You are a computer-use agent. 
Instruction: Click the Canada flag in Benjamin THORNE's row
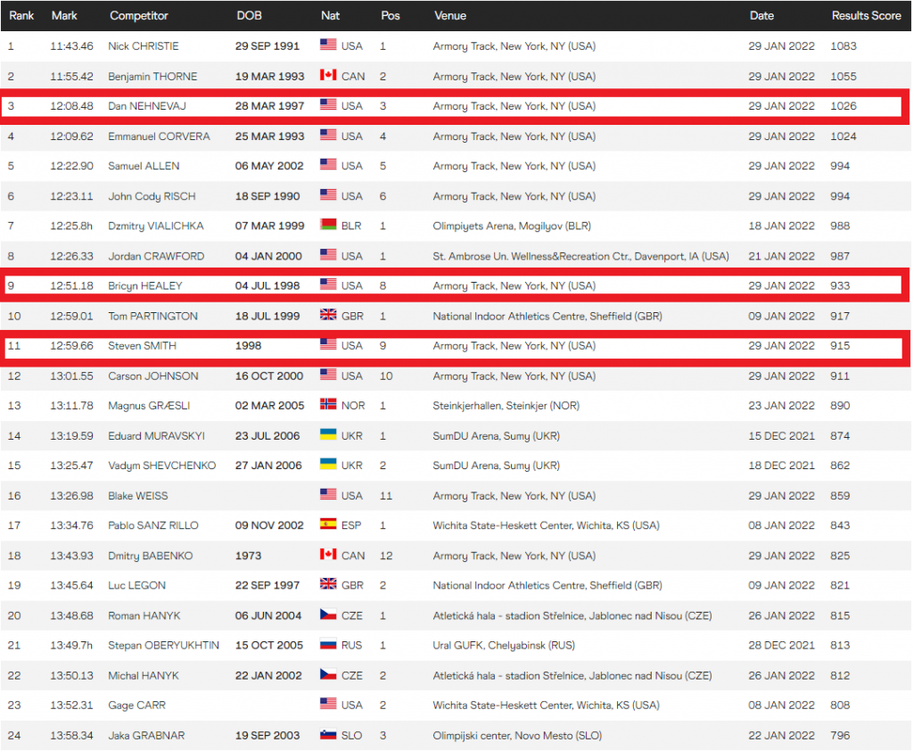[328, 75]
